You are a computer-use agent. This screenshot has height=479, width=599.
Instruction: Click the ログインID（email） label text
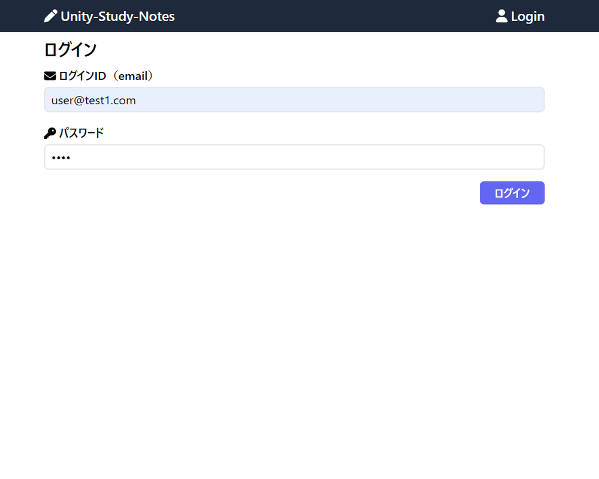[107, 76]
